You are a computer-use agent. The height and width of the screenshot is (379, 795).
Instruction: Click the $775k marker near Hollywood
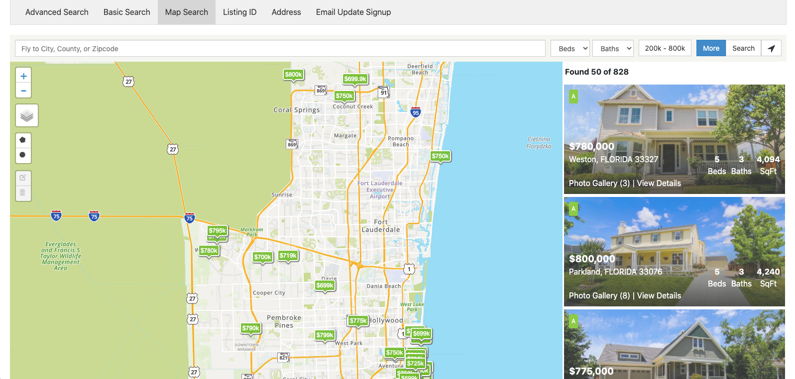click(x=358, y=321)
